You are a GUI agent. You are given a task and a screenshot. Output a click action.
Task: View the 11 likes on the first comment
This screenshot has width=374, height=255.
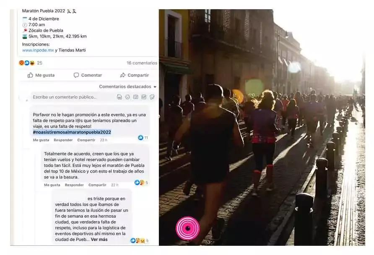pos(143,138)
